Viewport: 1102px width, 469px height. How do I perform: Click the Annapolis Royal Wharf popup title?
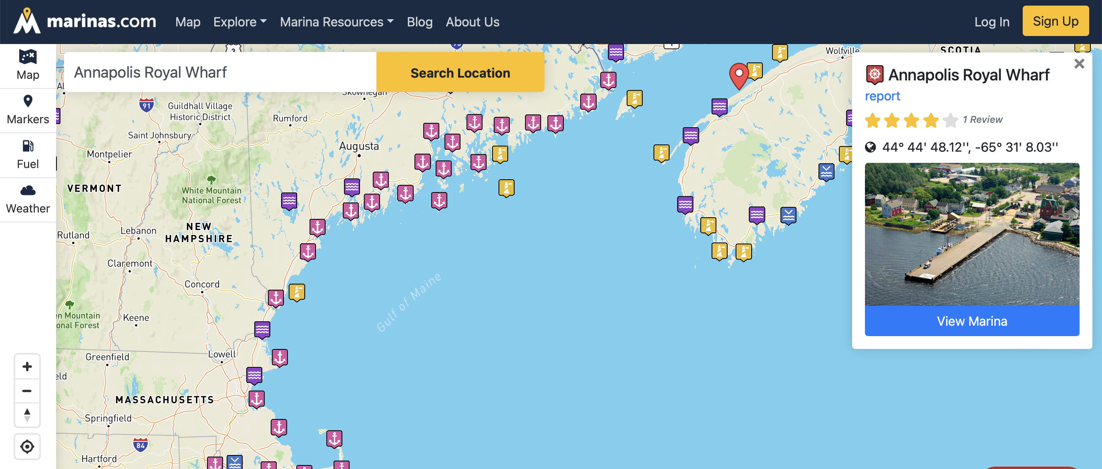click(x=969, y=75)
